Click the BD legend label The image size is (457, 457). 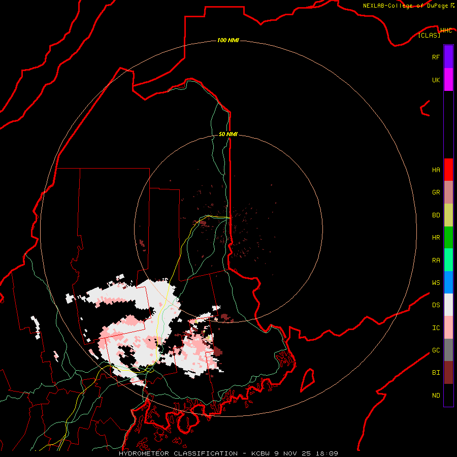[436, 215]
